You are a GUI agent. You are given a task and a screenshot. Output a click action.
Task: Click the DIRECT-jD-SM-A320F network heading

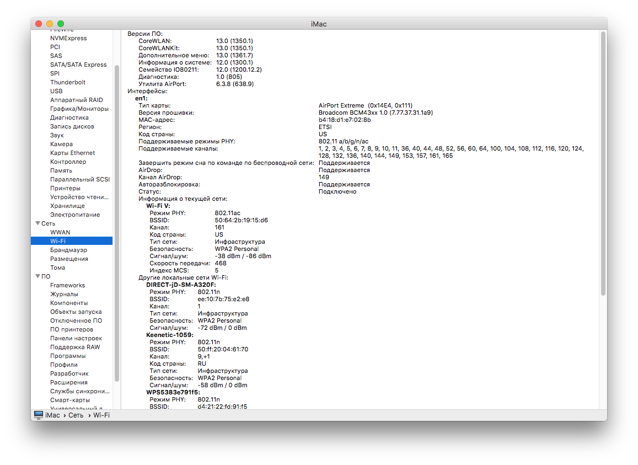click(181, 285)
